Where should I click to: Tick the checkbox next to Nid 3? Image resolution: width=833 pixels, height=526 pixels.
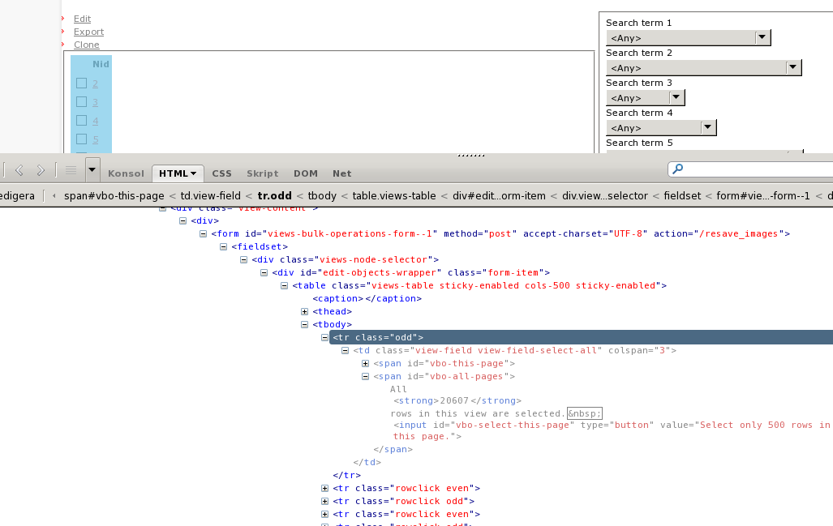(81, 101)
